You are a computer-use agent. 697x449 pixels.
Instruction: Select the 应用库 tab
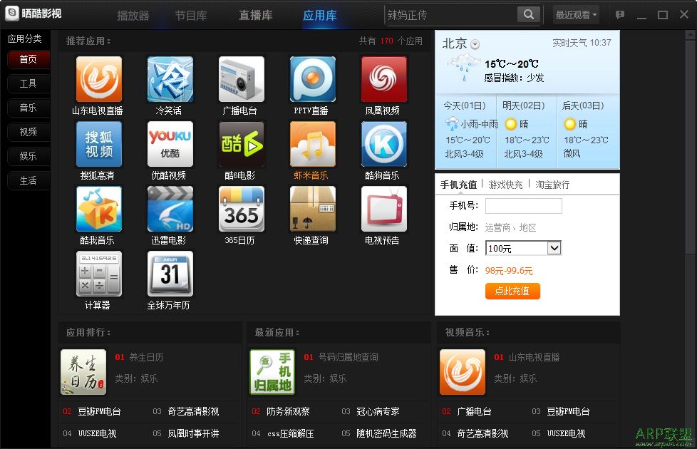(x=319, y=16)
